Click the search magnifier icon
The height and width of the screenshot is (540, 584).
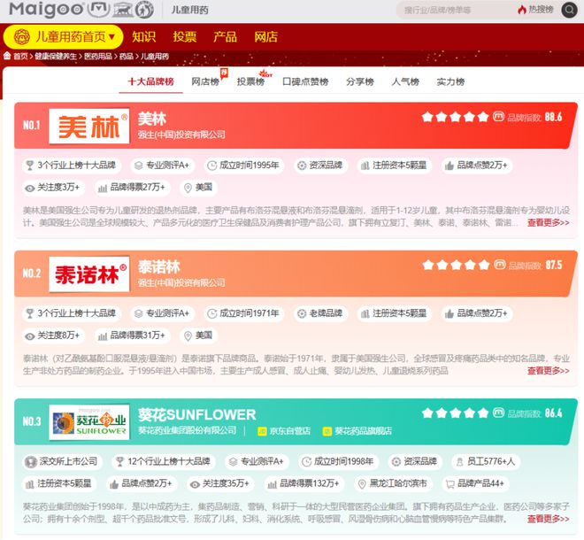569,10
